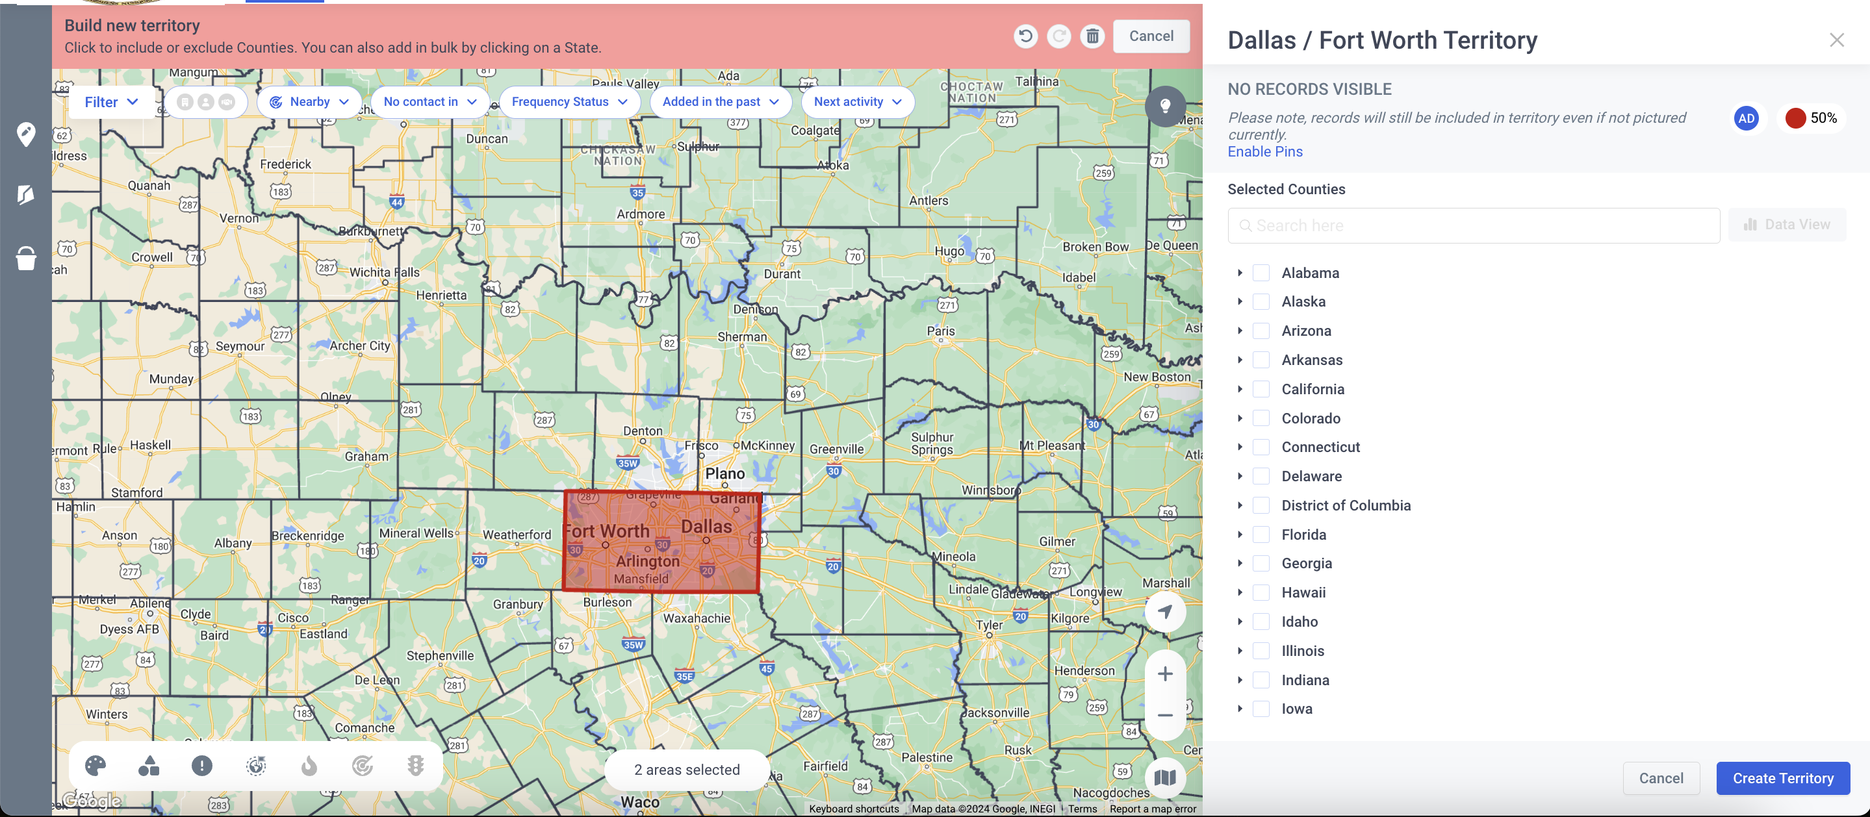Click the Enable Pins link
Viewport: 1870px width, 817px height.
(x=1264, y=152)
